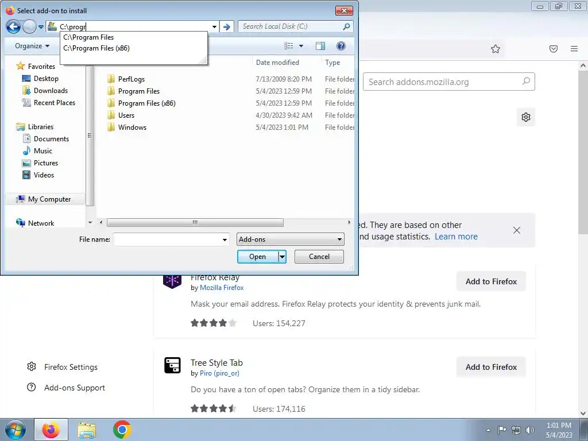Select Desktop in the navigation pane
This screenshot has height=441, width=588.
(x=46, y=78)
